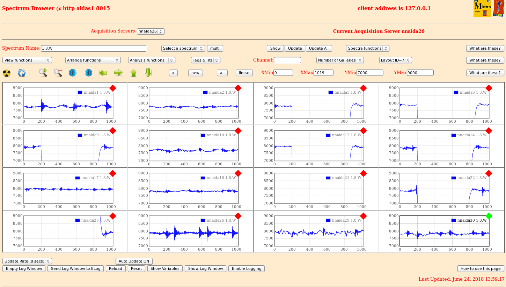Screen dimensions: 506x287
Task: Click red diamond on nnaida22 plot
Action: pyautogui.click(x=489, y=173)
